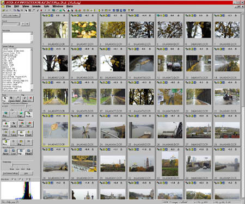Select highlighted thumbnail 22 with leaf
The image size is (245, 204).
(56, 130)
